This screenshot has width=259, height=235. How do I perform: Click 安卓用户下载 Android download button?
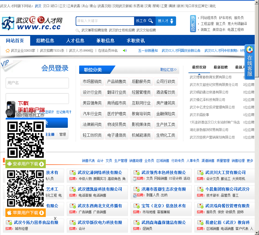pyautogui.click(x=26, y=164)
